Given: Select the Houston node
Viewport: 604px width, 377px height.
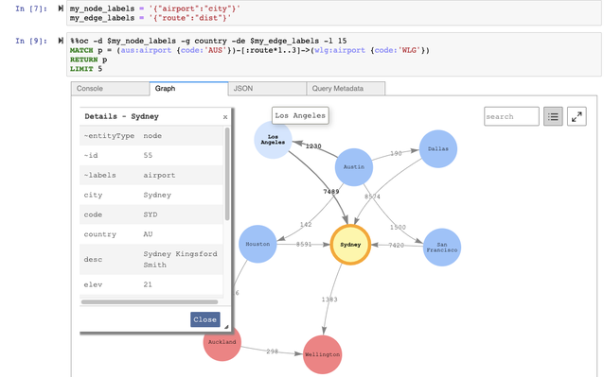Looking at the screenshot, I should pyautogui.click(x=258, y=244).
